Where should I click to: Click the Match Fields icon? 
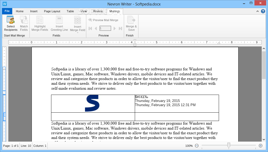24,20
